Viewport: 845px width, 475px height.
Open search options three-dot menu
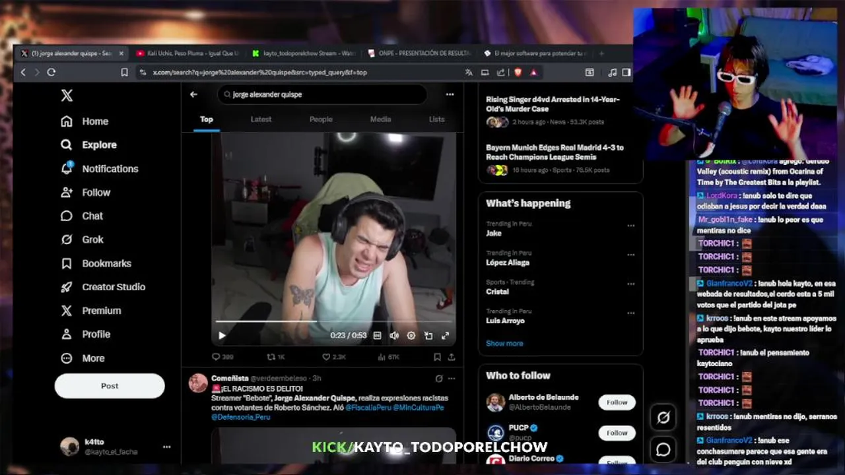[x=450, y=94]
